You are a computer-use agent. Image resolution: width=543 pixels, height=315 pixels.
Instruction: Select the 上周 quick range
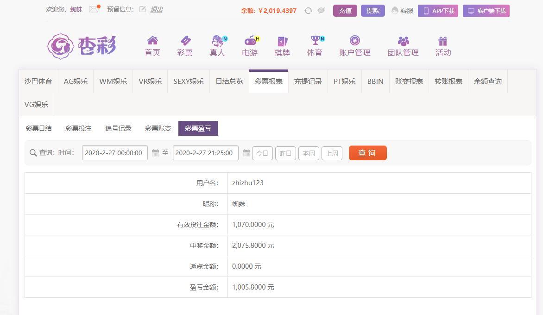point(332,153)
